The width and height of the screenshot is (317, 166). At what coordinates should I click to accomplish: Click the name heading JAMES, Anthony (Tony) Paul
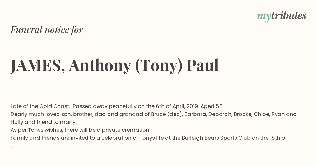115,66
